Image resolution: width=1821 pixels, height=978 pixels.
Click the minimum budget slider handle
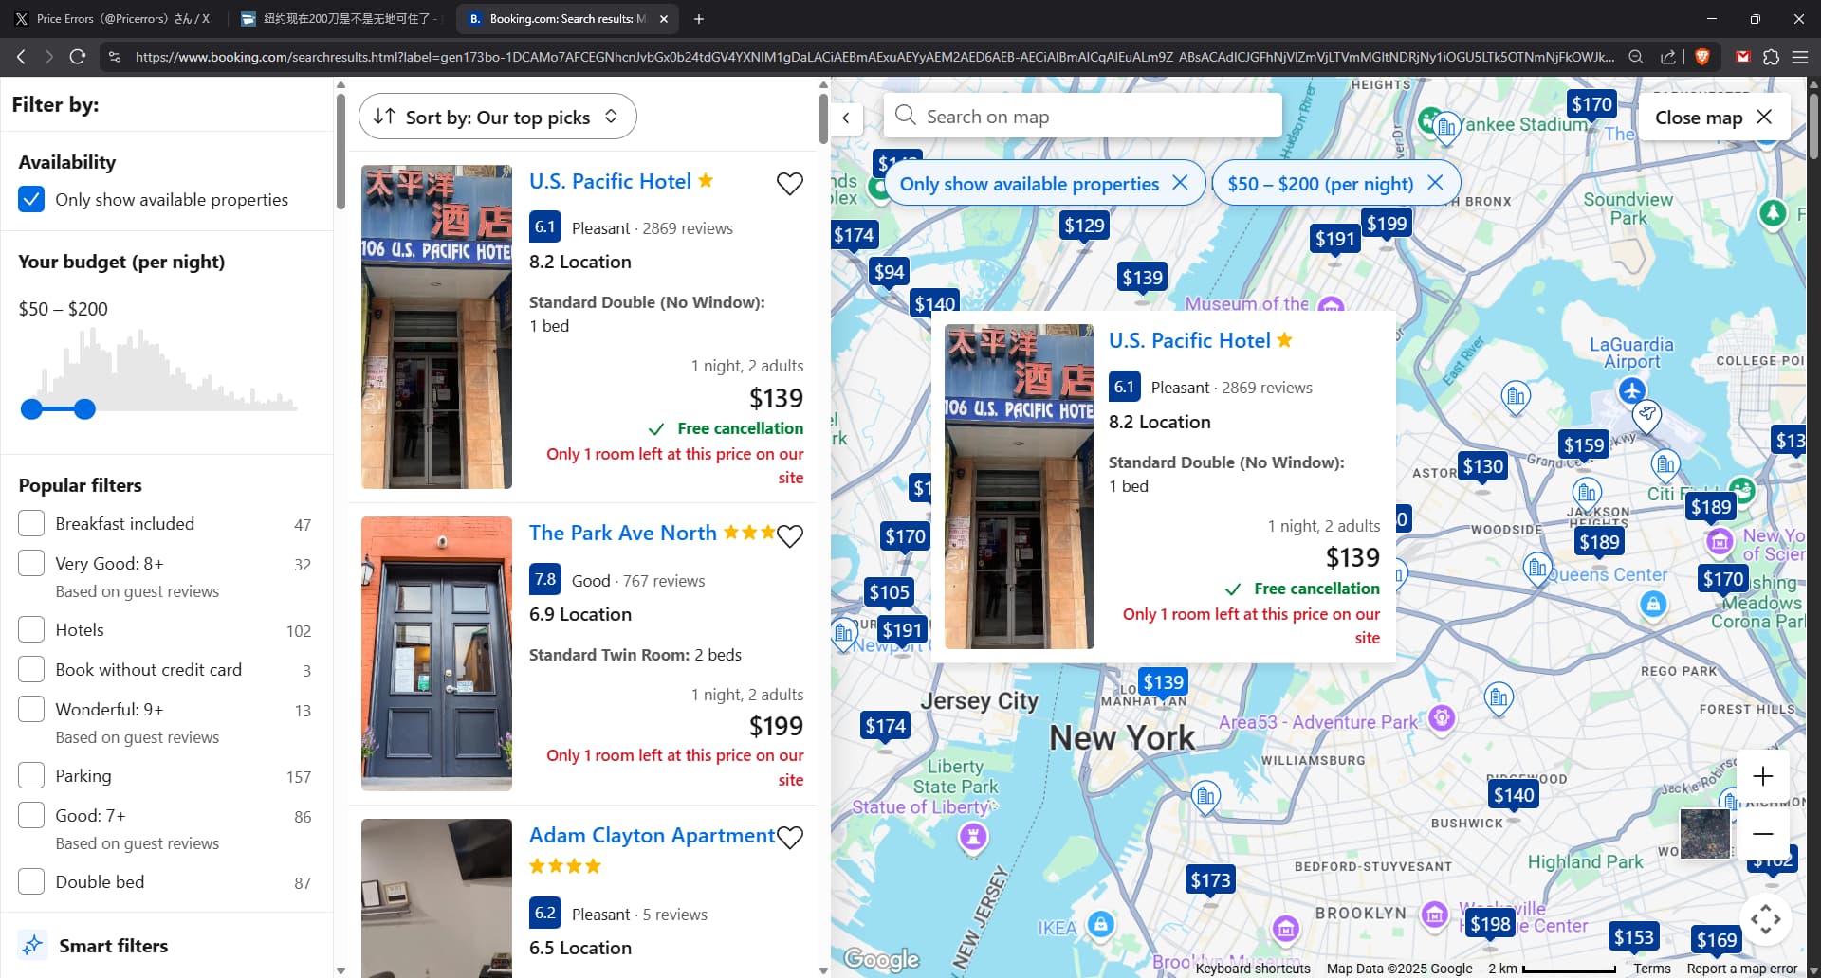pyautogui.click(x=31, y=409)
